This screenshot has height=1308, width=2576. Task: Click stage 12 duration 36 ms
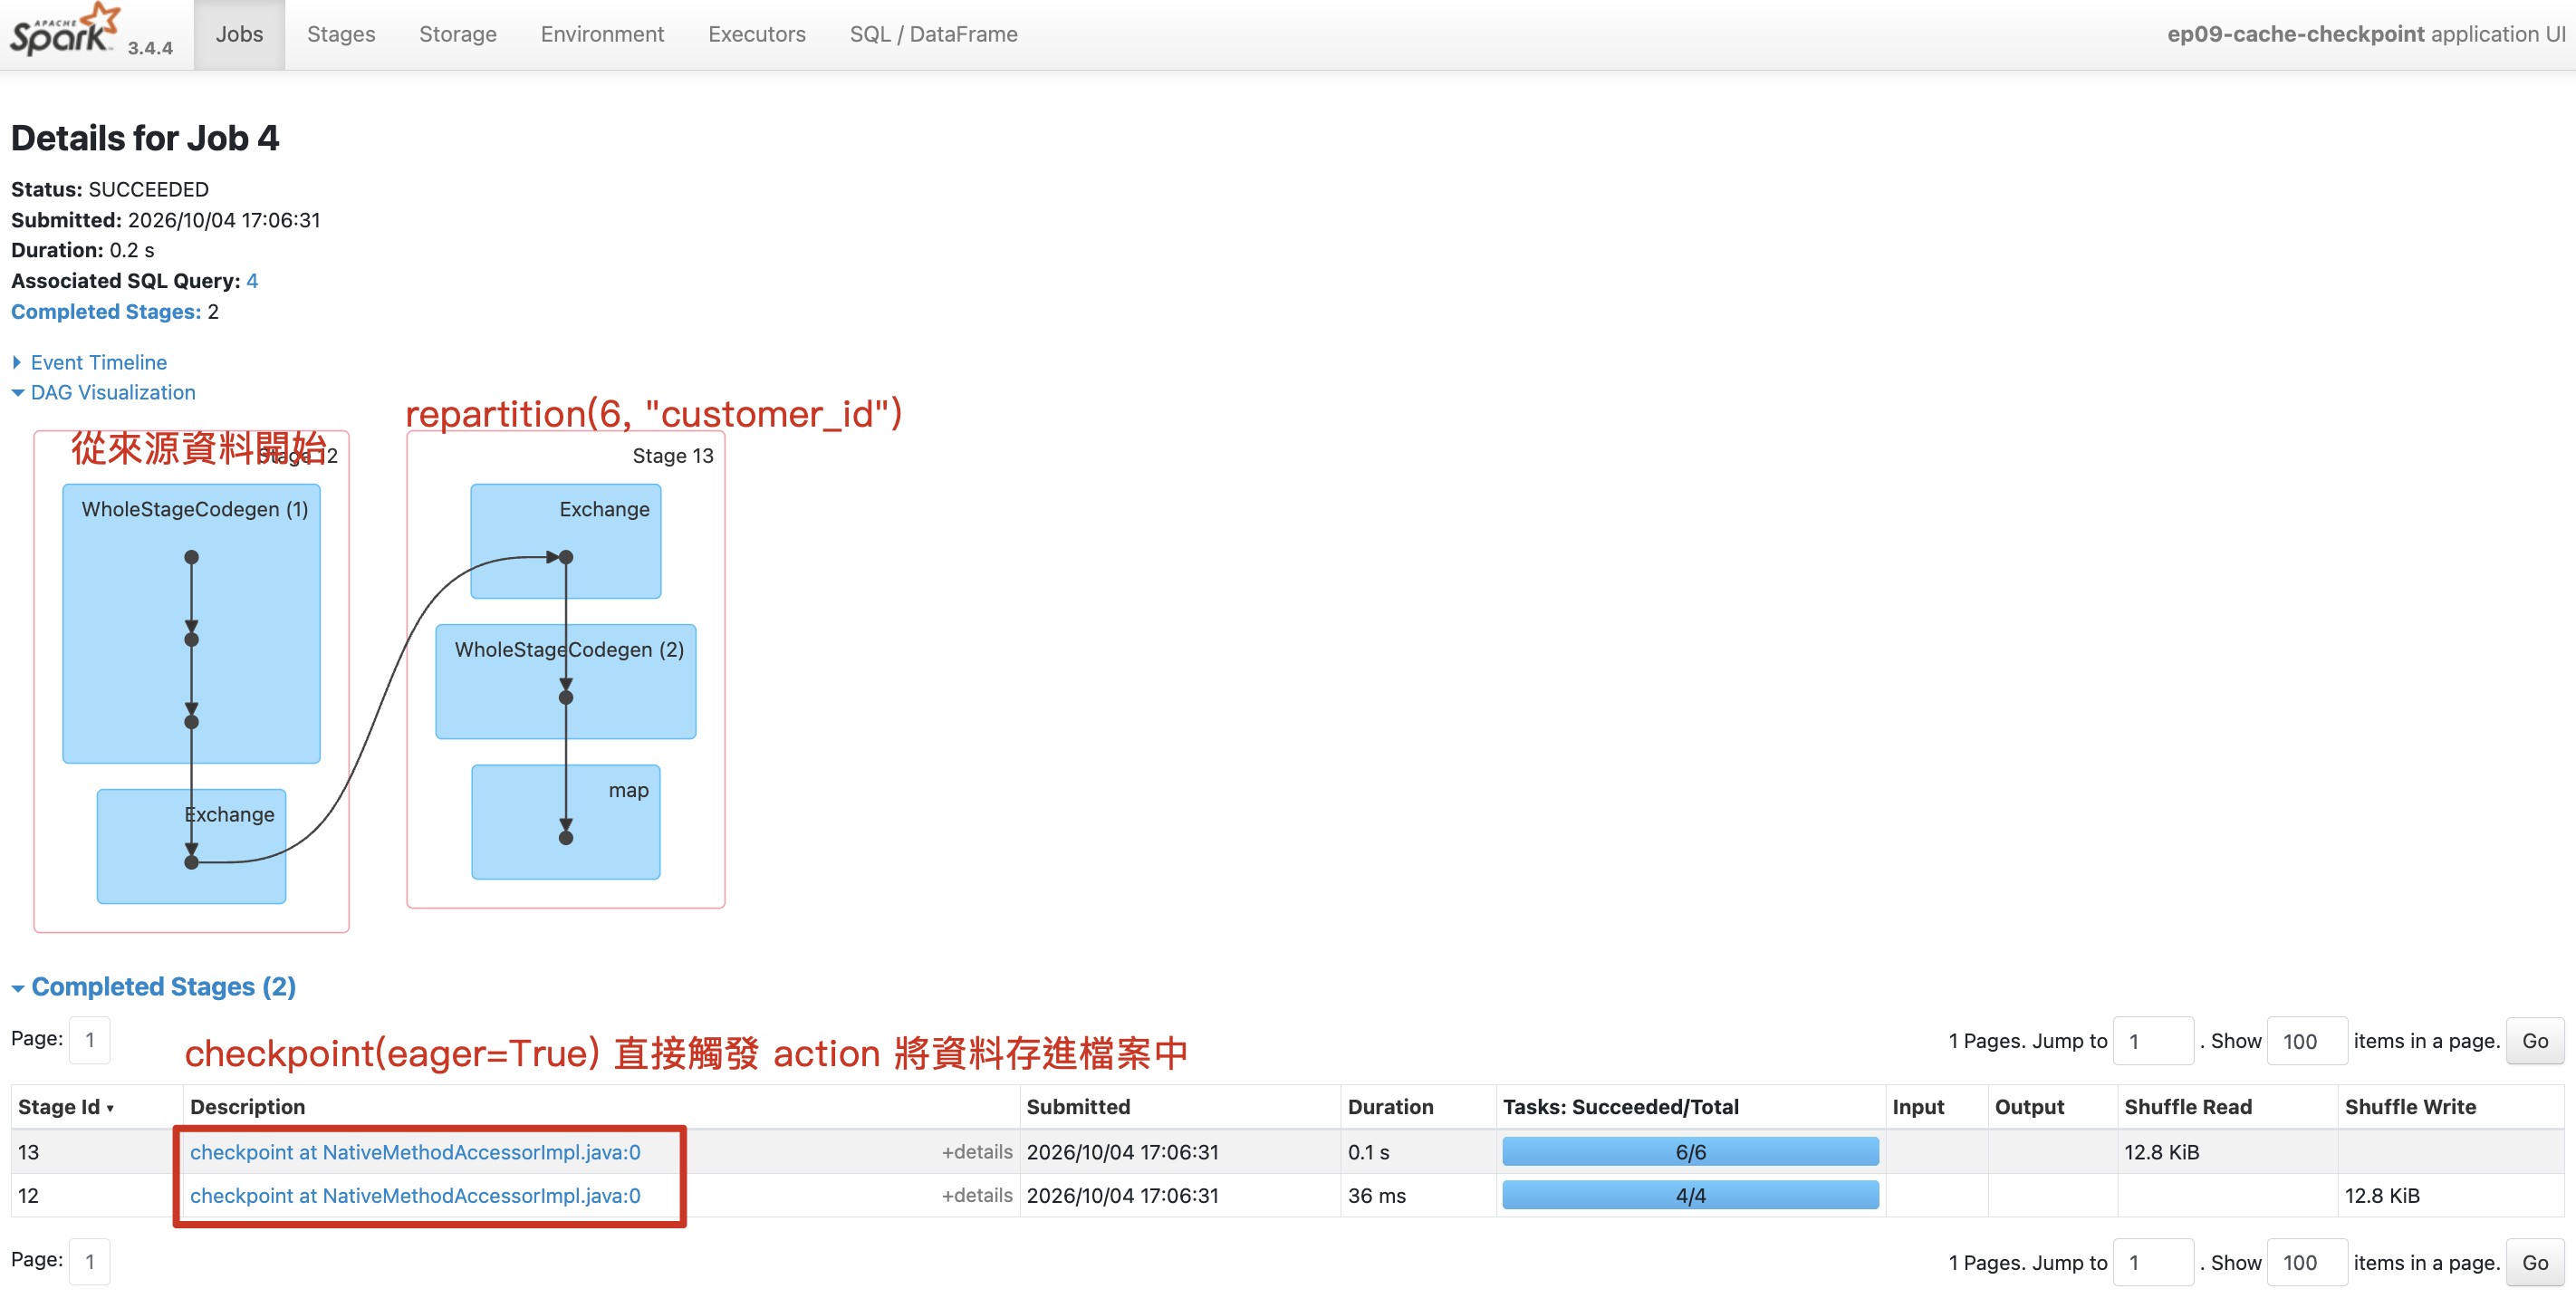tap(1376, 1196)
